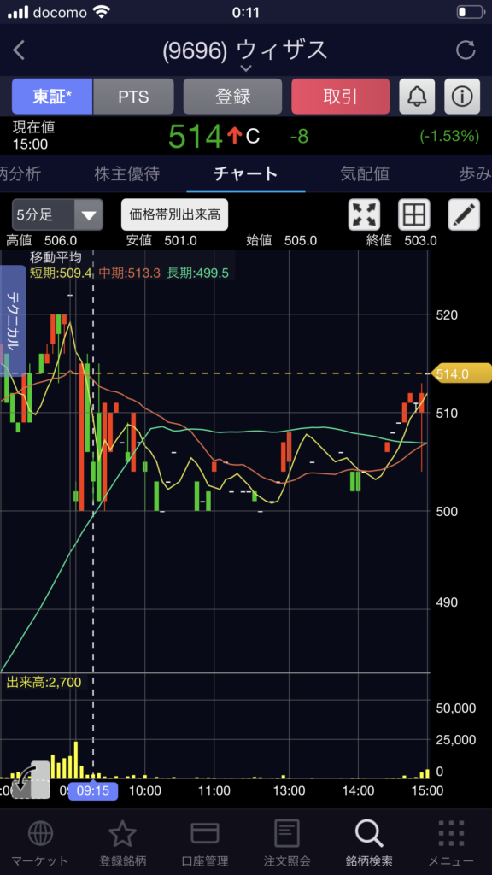Expand the chart to fullscreen
Viewport: 492px width, 875px height.
pyautogui.click(x=364, y=214)
